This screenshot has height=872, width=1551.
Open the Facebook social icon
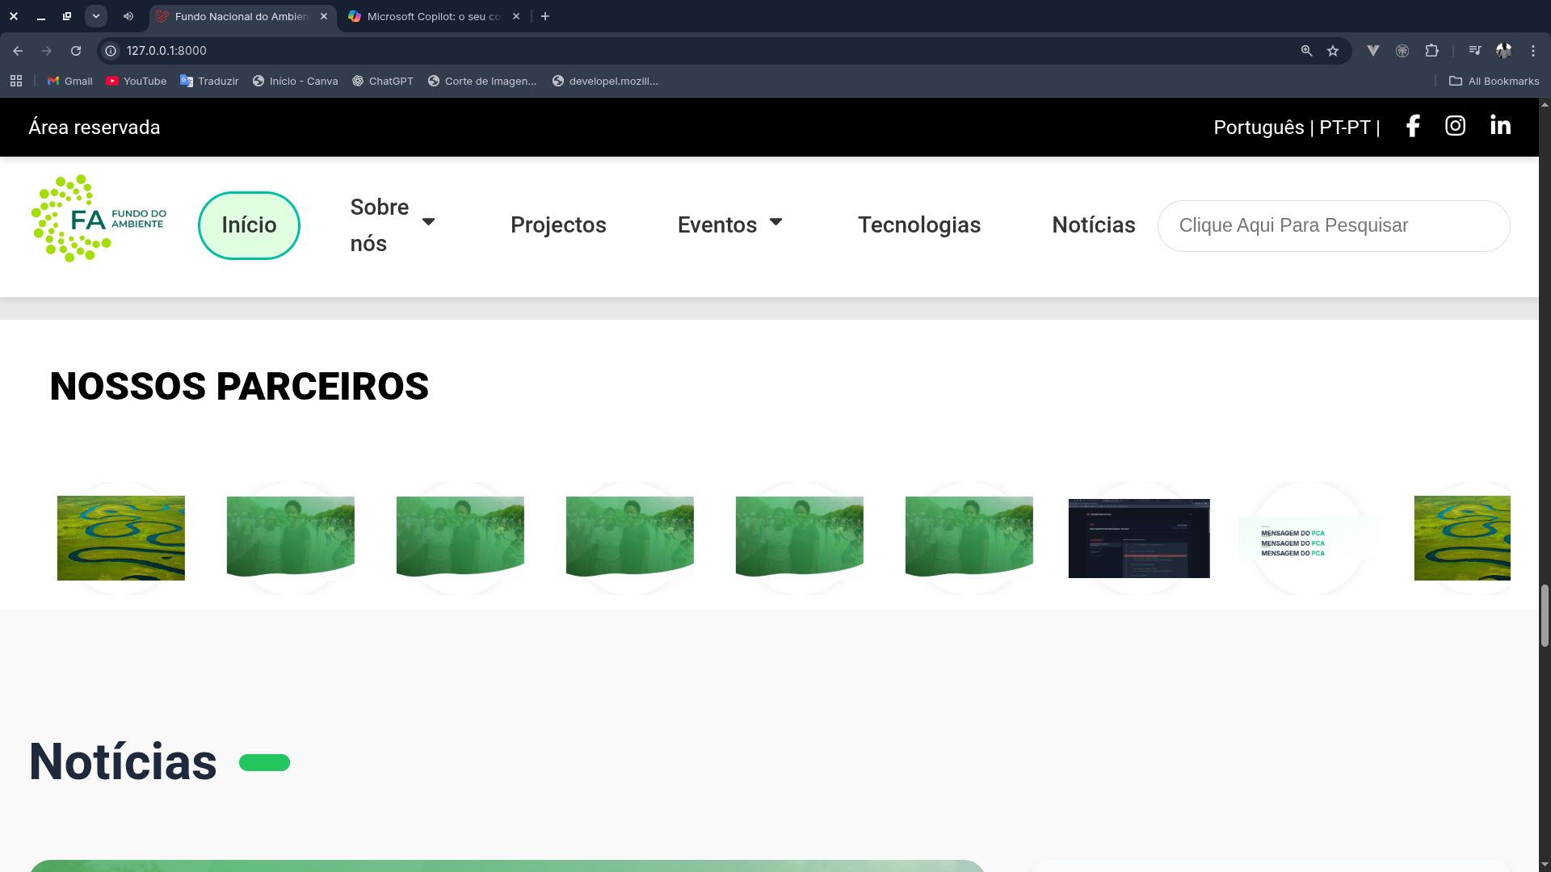tap(1413, 126)
